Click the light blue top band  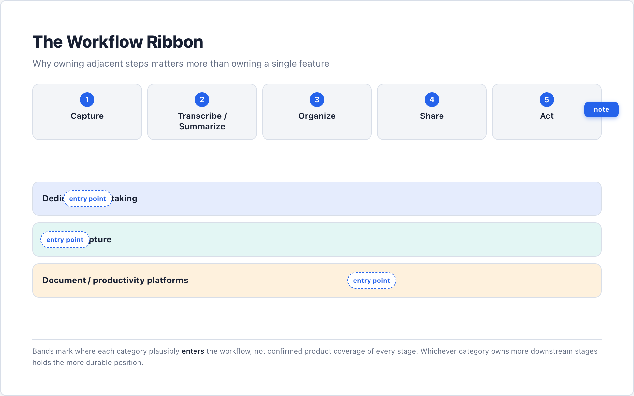click(317, 199)
